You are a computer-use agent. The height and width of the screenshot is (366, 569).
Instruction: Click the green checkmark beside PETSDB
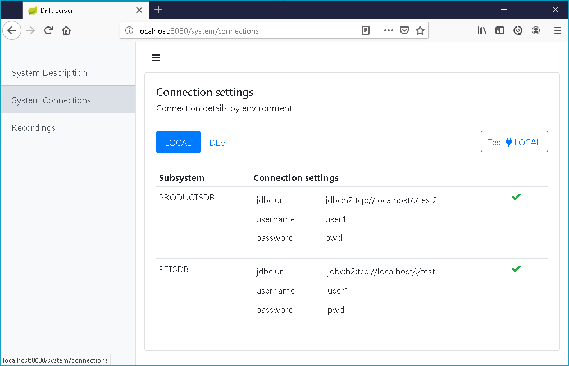click(516, 269)
